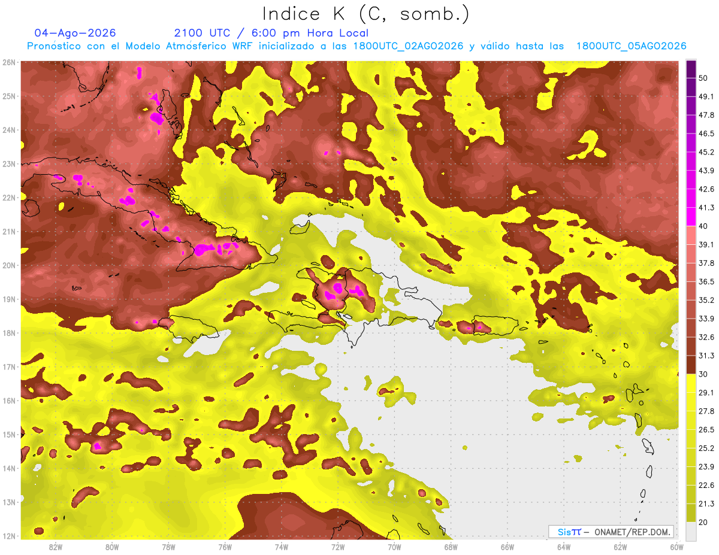Screen dimensions: 719x555
Task: Click the bright yellow colorbar segment between 29.1 and 30
Action: (x=691, y=383)
